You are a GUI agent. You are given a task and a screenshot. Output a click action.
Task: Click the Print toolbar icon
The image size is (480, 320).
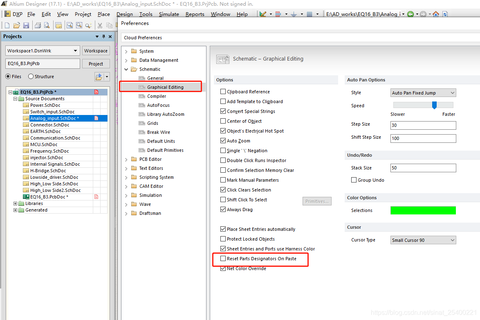[38, 25]
